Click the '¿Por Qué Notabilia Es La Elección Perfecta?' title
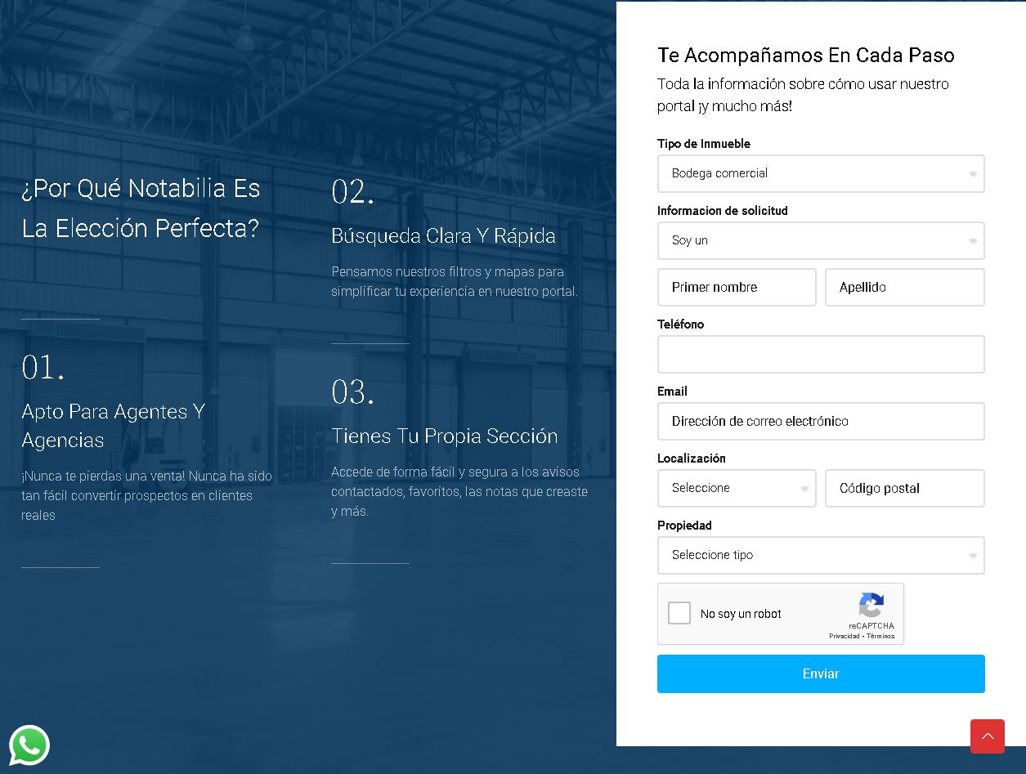The image size is (1026, 774). point(141,208)
